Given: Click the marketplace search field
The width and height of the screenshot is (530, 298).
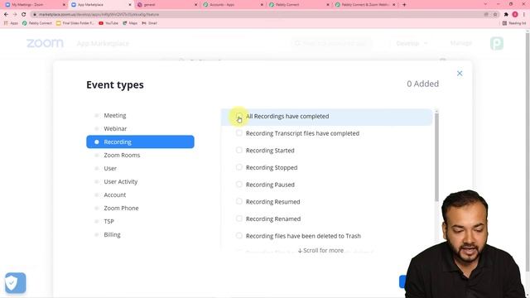Looking at the screenshot, I should pos(331,43).
